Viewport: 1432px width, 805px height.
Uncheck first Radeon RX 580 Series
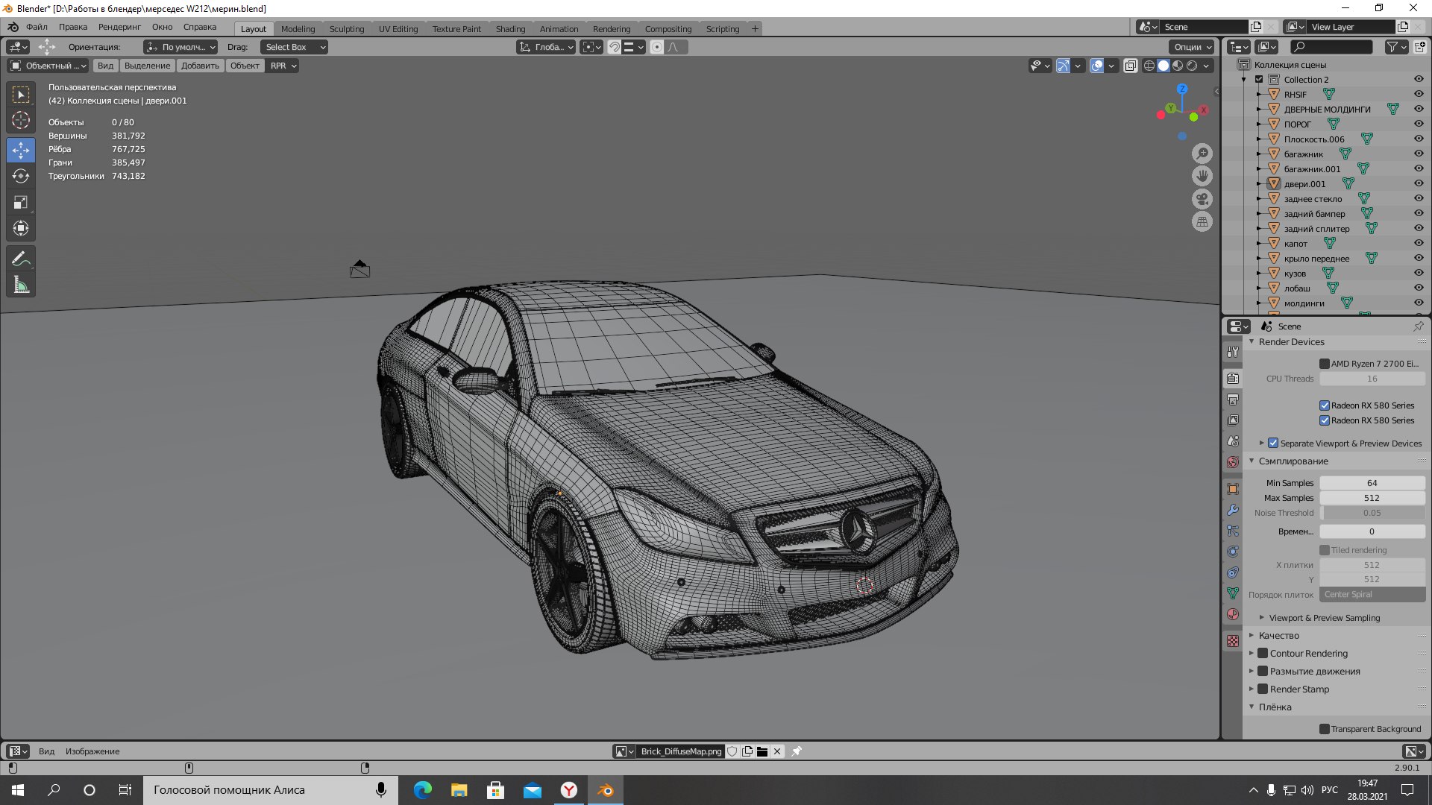point(1325,405)
